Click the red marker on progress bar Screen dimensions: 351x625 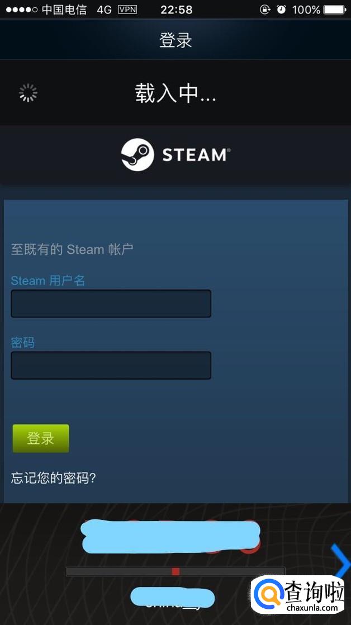(175, 571)
